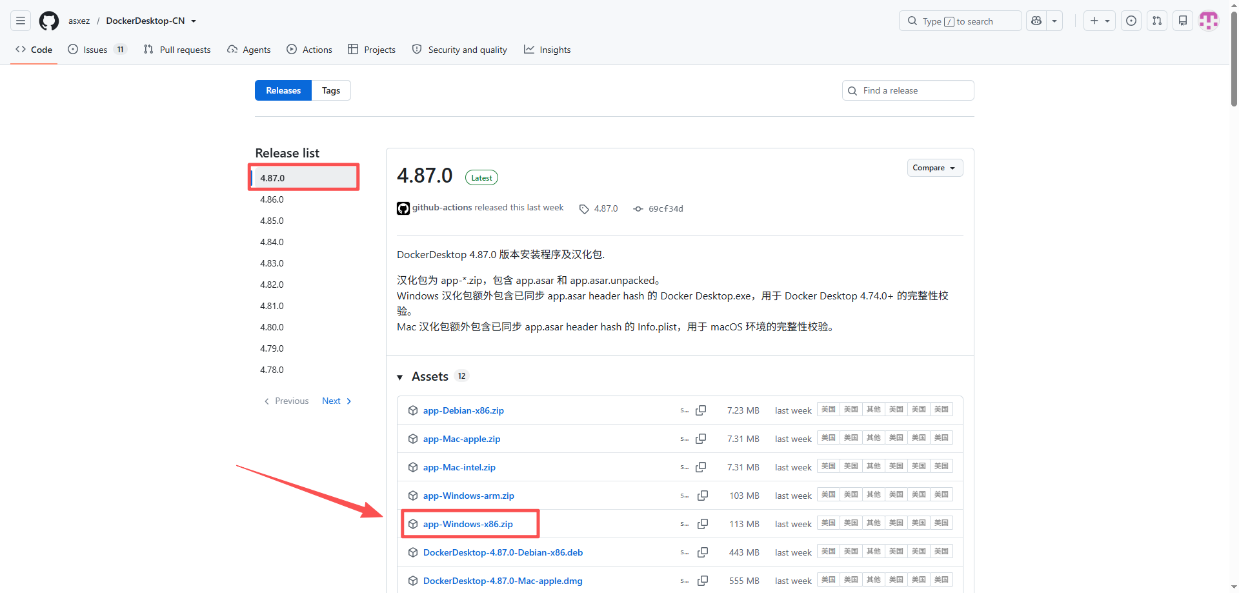1239x593 pixels.
Task: Select release 4.83.0 in the list
Action: tap(272, 263)
